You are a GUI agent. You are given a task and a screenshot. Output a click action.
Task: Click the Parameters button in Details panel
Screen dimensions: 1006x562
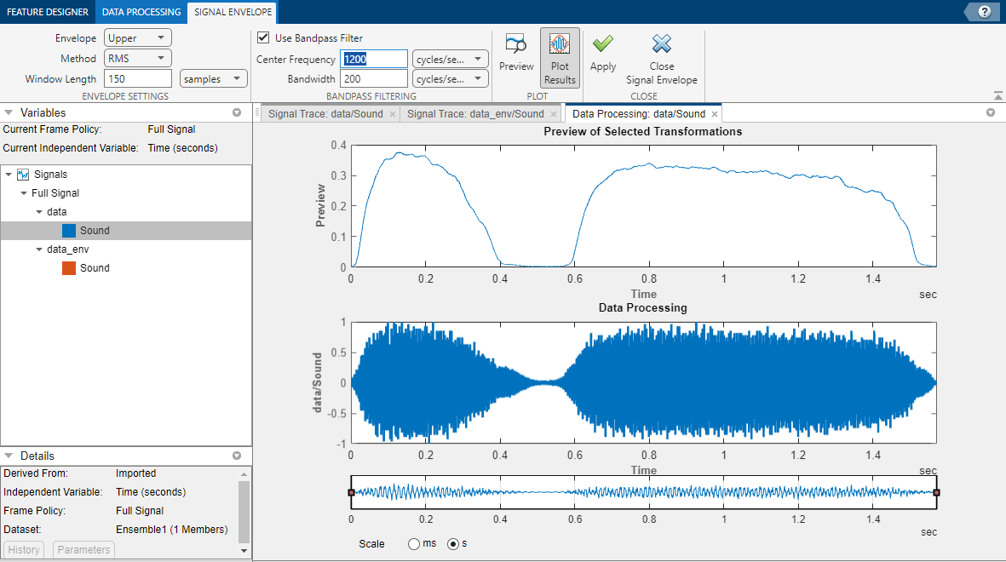83,549
